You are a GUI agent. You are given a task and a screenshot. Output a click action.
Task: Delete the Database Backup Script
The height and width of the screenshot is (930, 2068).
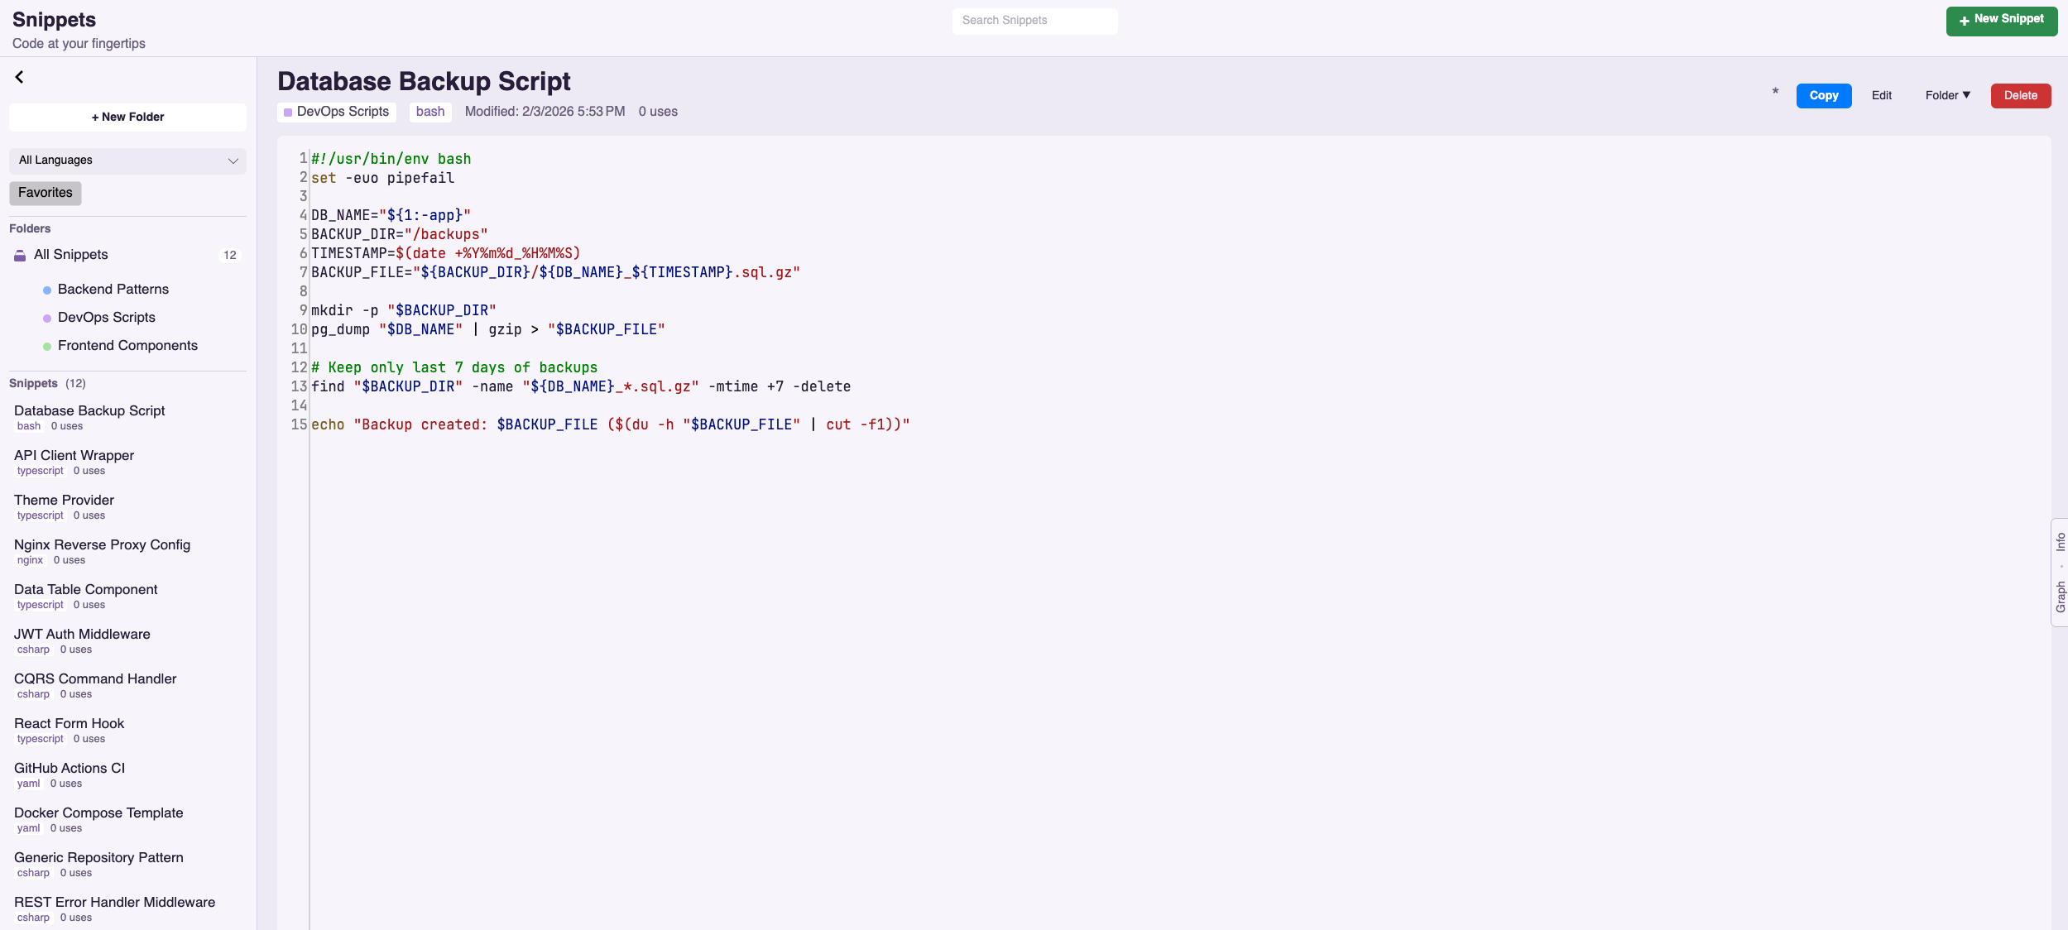2020,95
